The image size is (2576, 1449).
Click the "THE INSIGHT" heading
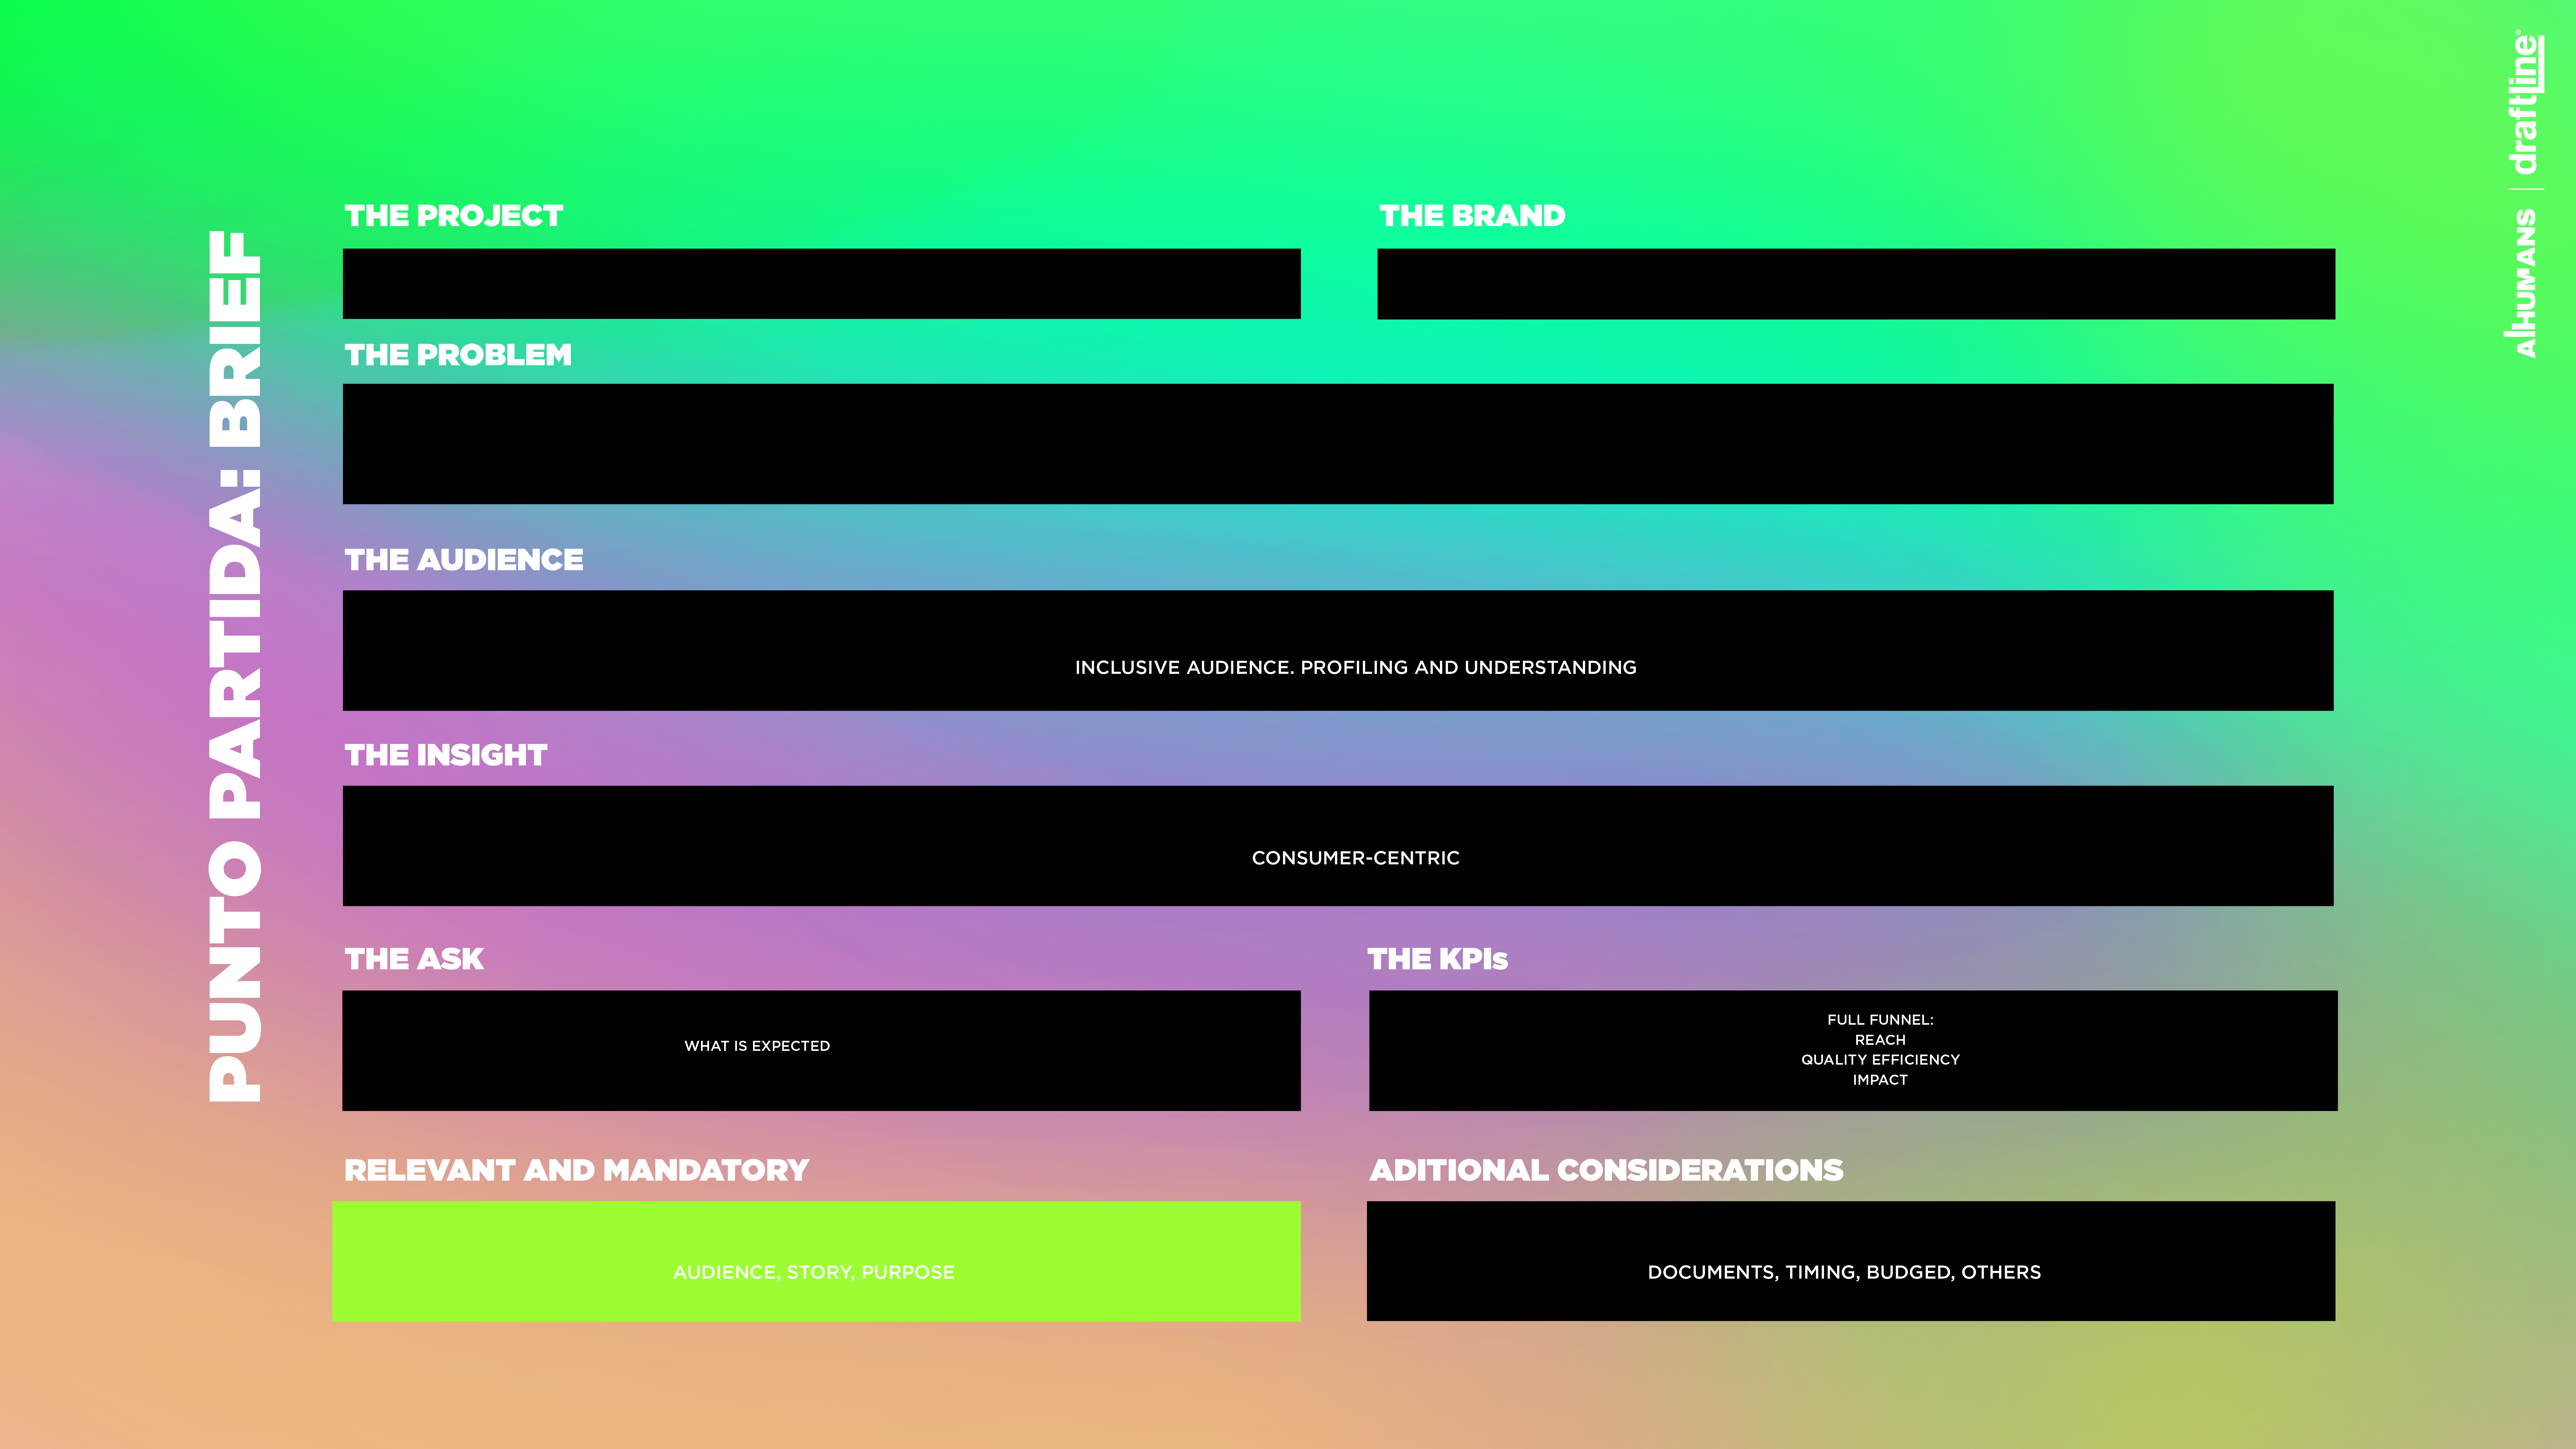[446, 755]
